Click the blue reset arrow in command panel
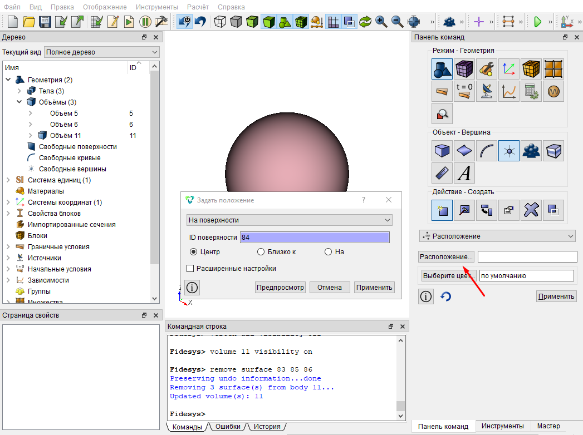This screenshot has width=583, height=435. tap(445, 296)
